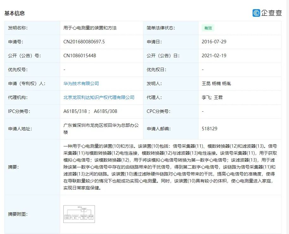Open the 北京龙双利达知识产权代理有限公司 agency link
Screen dimensions: 289x234
99,97
